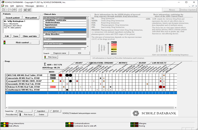Click the Online-Update button
Screen dimensions: 198x130
click(188, 10)
